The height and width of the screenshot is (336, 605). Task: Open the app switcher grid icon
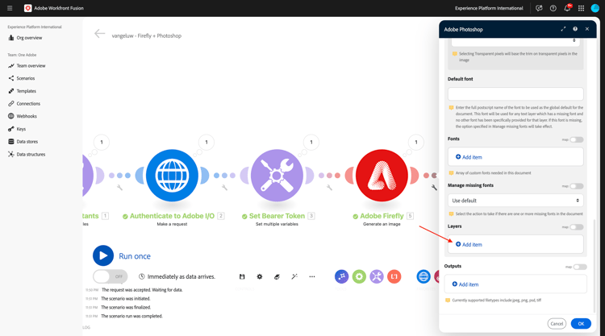coord(581,8)
